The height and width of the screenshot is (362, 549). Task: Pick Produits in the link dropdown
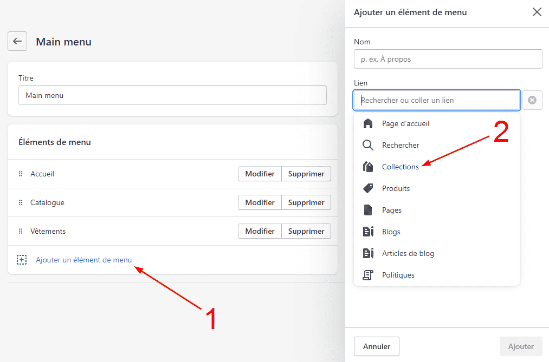point(396,188)
